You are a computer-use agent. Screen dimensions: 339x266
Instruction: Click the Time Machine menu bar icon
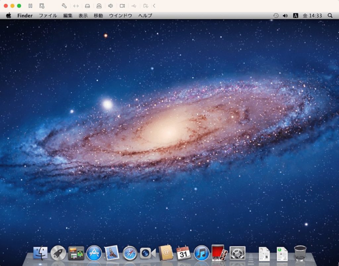(276, 16)
